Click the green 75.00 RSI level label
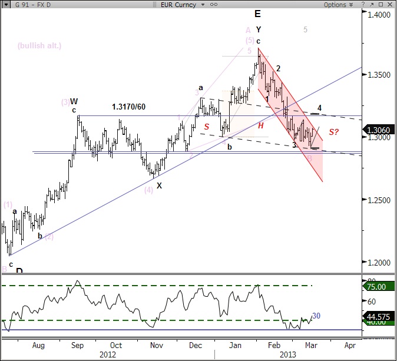 [x=376, y=286]
